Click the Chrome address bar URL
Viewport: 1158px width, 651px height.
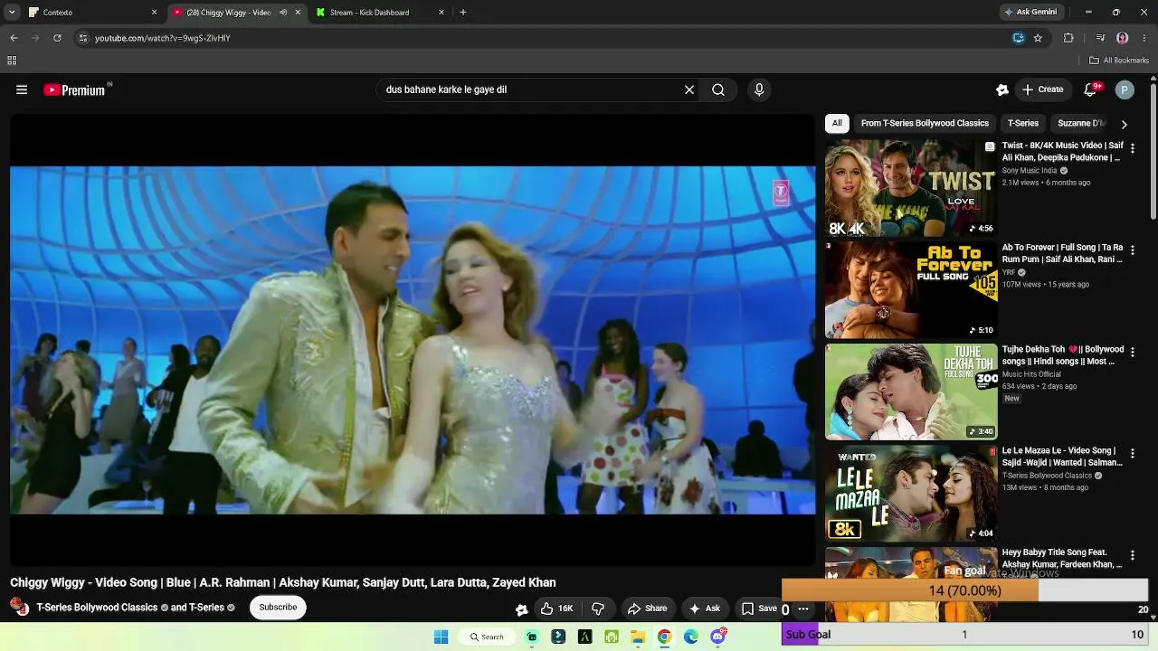(x=163, y=38)
